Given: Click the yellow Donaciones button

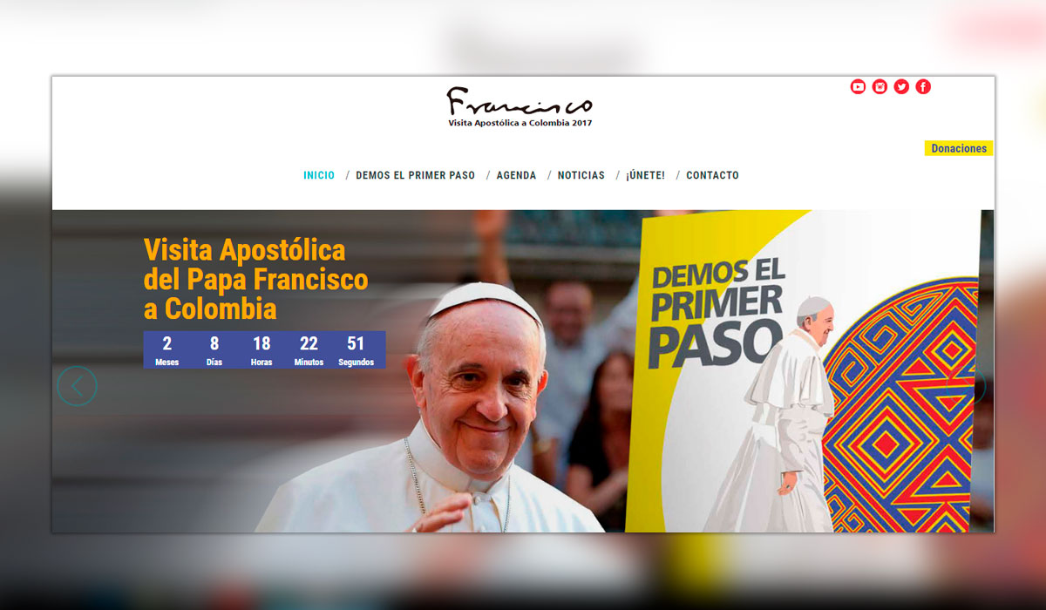Looking at the screenshot, I should [x=959, y=148].
